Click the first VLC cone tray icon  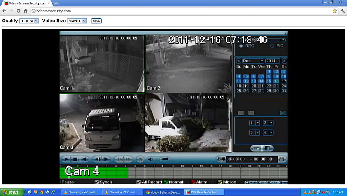pyautogui.click(x=305, y=192)
